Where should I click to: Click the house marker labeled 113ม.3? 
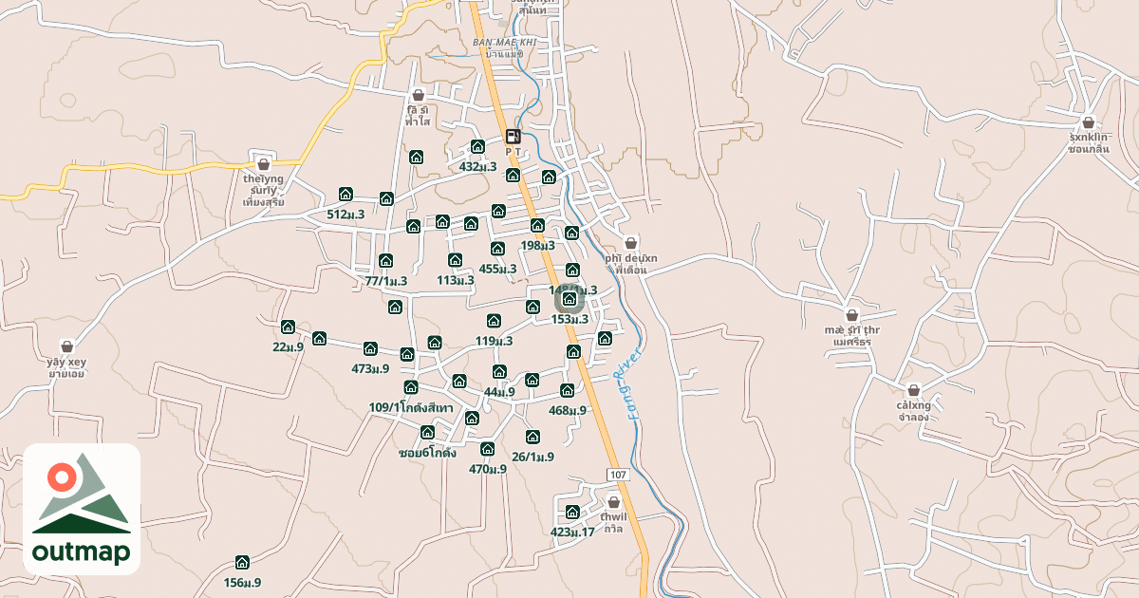[455, 259]
